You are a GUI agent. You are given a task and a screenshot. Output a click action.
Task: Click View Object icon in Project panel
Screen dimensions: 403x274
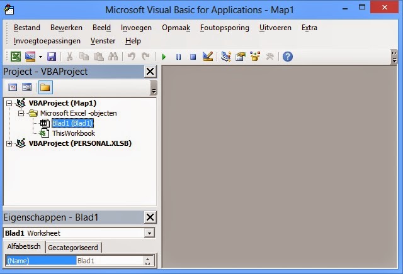[x=26, y=87]
